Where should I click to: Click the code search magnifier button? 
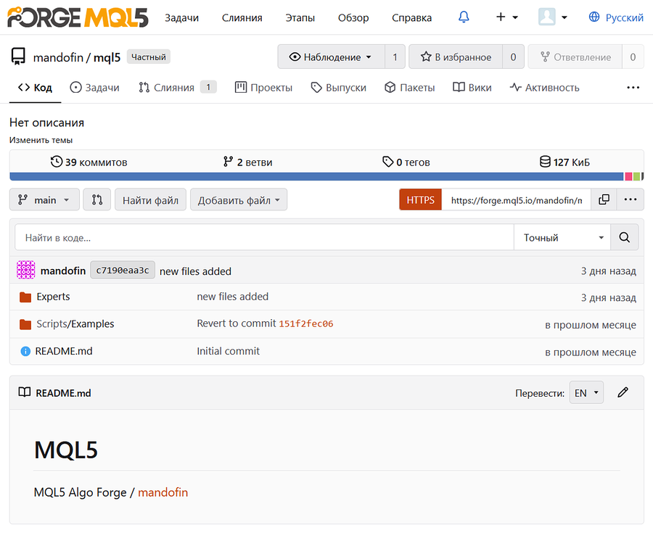[624, 237]
